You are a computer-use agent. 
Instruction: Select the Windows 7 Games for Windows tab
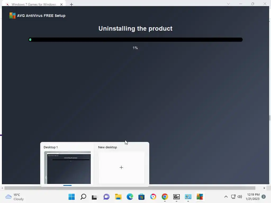click(34, 4)
